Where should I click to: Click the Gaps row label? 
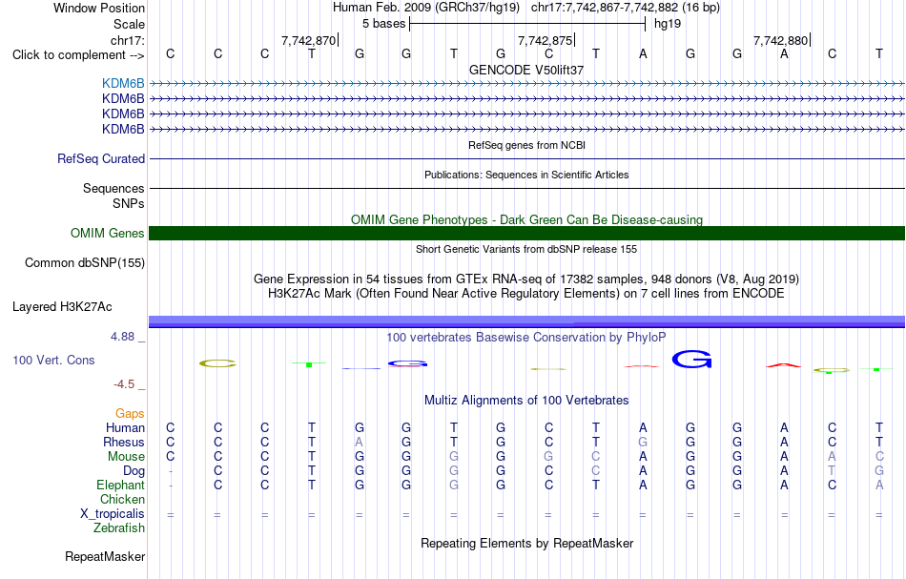pyautogui.click(x=130, y=413)
